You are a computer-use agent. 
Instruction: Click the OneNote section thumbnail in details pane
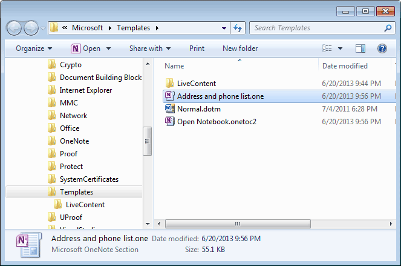(x=28, y=245)
